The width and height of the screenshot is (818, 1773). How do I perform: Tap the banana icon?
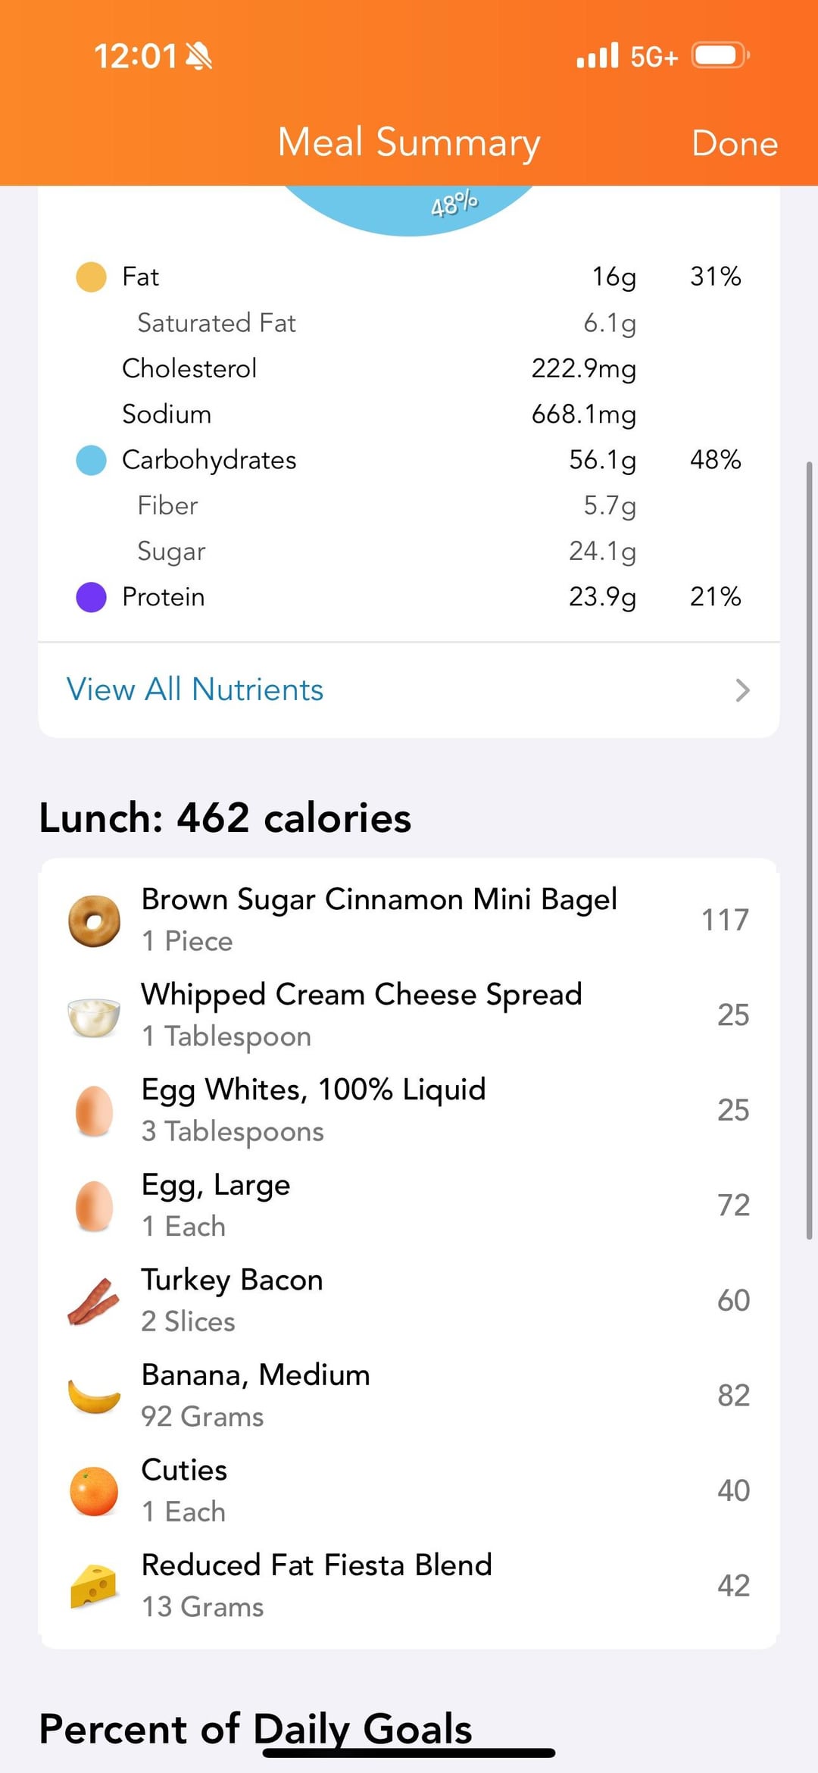pyautogui.click(x=94, y=1396)
